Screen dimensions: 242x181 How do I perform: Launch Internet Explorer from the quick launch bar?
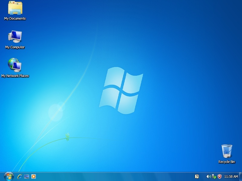tap(20, 176)
